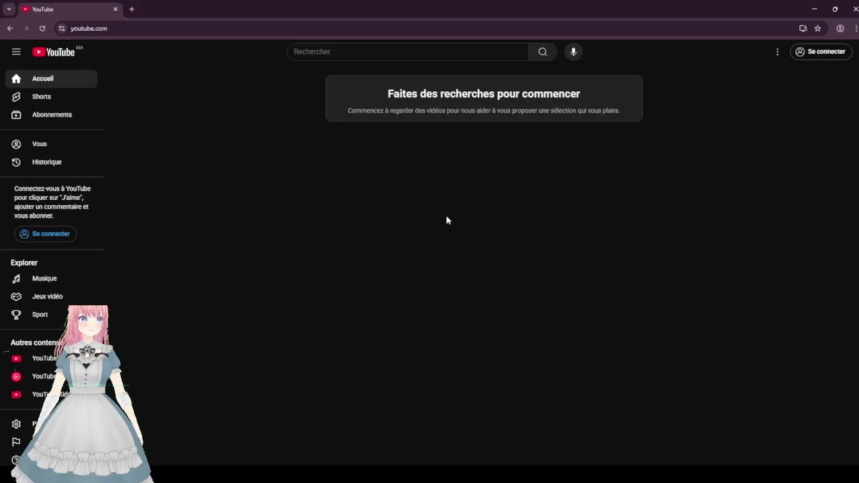Click the Accueil home icon
Viewport: 859px width, 483px height.
click(16, 78)
